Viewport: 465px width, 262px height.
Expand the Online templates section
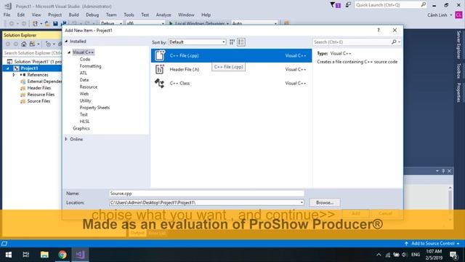click(x=66, y=139)
